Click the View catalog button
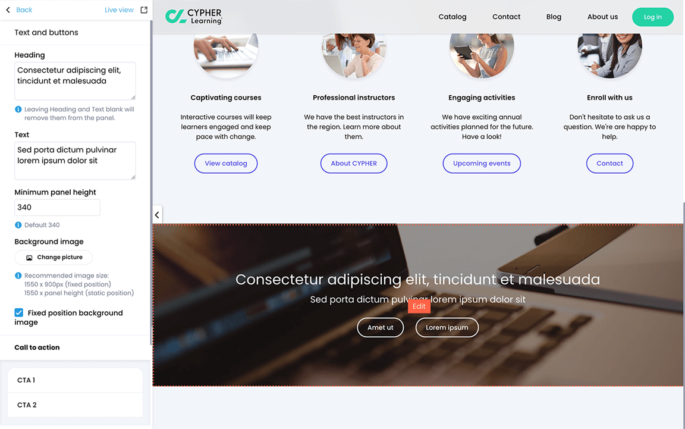Image resolution: width=685 pixels, height=429 pixels. coord(226,163)
